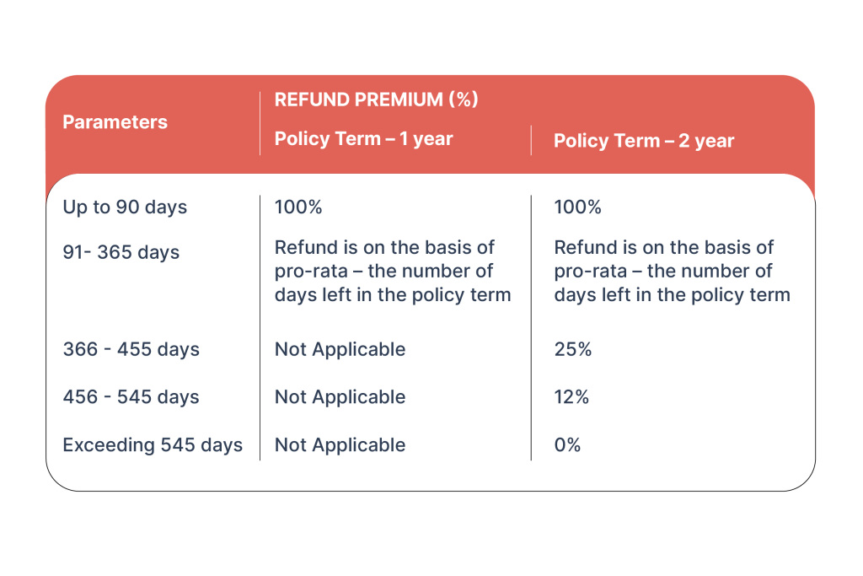Image resolution: width=863 pixels, height=576 pixels.
Task: Select the "91- 365 days" row label
Action: (x=121, y=253)
